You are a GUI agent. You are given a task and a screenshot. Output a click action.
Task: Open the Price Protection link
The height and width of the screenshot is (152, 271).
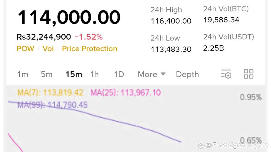pos(90,49)
